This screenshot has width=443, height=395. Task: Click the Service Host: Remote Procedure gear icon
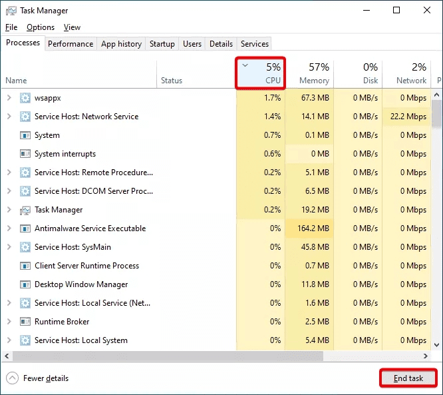click(x=25, y=173)
